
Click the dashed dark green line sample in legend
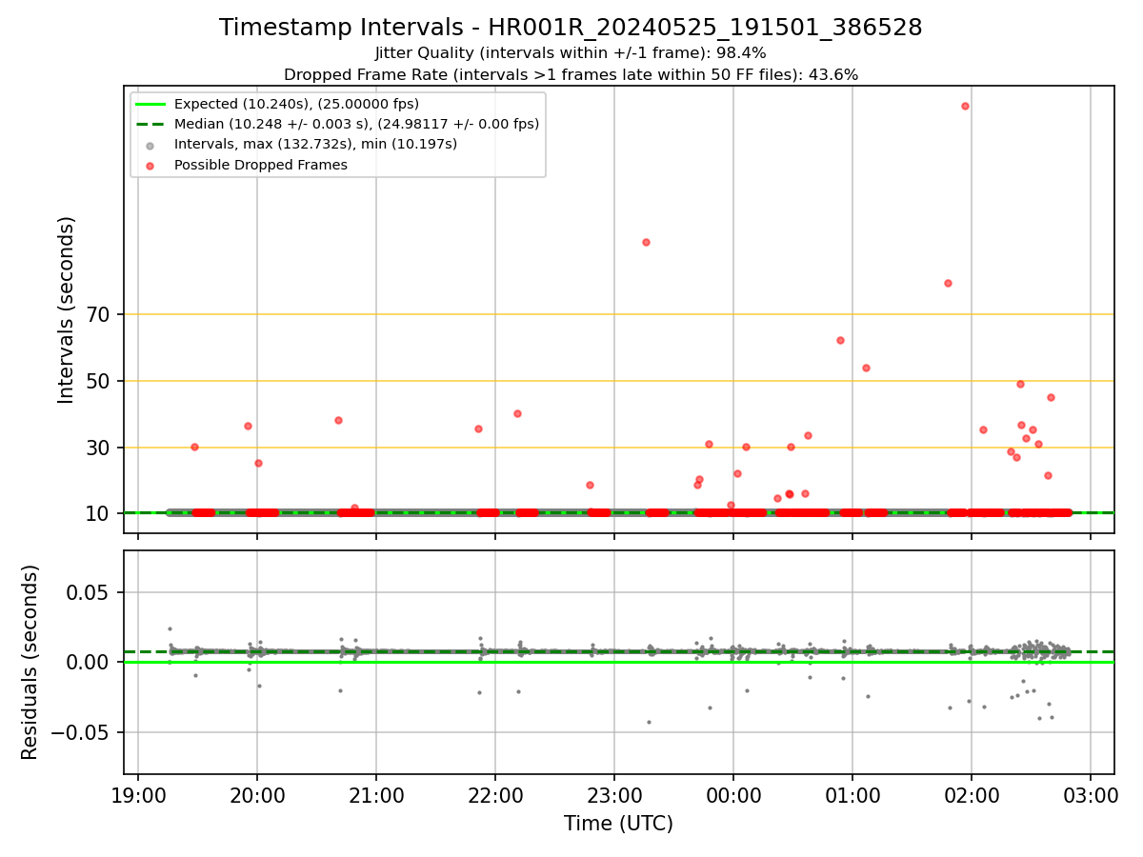[x=150, y=124]
